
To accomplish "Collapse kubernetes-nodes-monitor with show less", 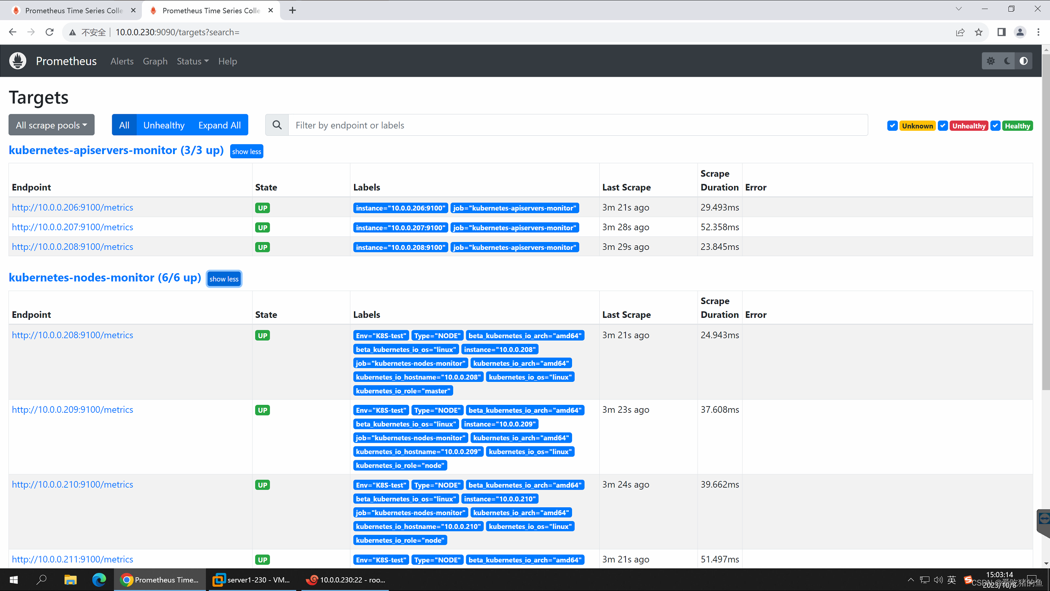I will point(224,279).
